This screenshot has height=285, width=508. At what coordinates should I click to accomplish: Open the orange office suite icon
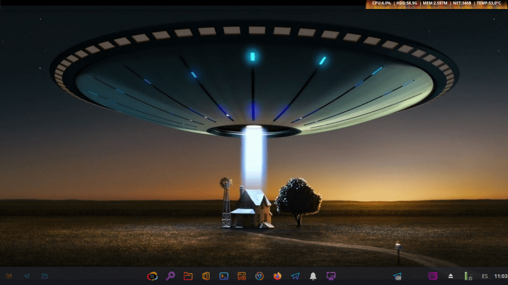tap(206, 276)
